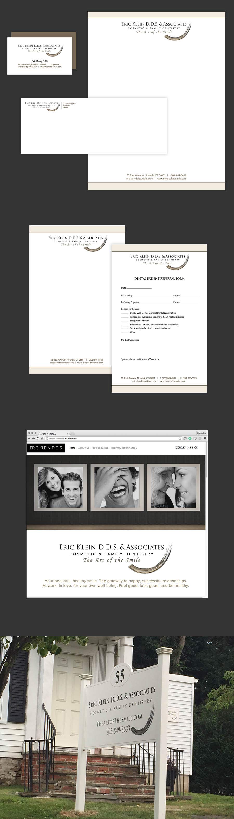Open the Home navigation item
Image resolution: width=234 pixels, height=819 pixels.
[x=72, y=448]
